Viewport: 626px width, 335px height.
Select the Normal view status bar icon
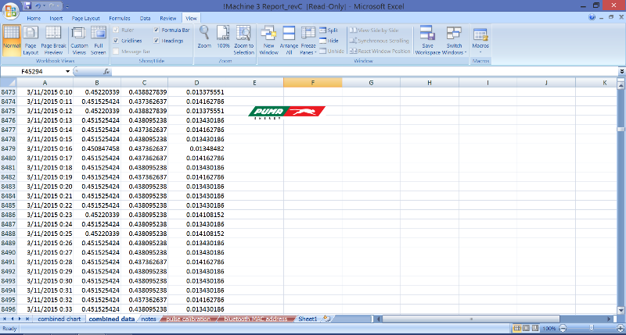[x=517, y=328]
